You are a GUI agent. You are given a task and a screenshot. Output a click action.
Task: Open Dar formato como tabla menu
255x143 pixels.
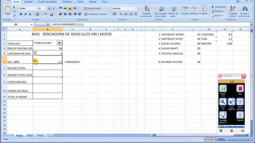pyautogui.click(x=161, y=12)
